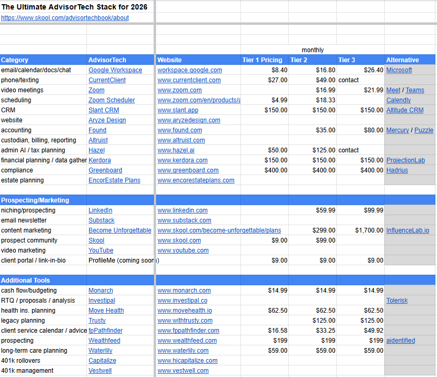Select the Alternative header cell
This screenshot has height=377, width=437.
click(x=410, y=60)
